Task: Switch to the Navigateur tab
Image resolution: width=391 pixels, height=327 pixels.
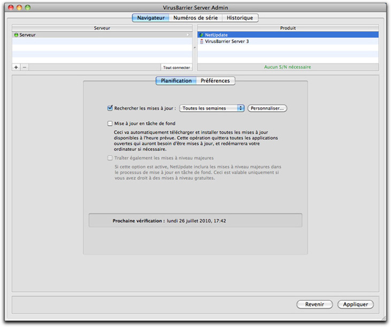Action: click(x=151, y=18)
